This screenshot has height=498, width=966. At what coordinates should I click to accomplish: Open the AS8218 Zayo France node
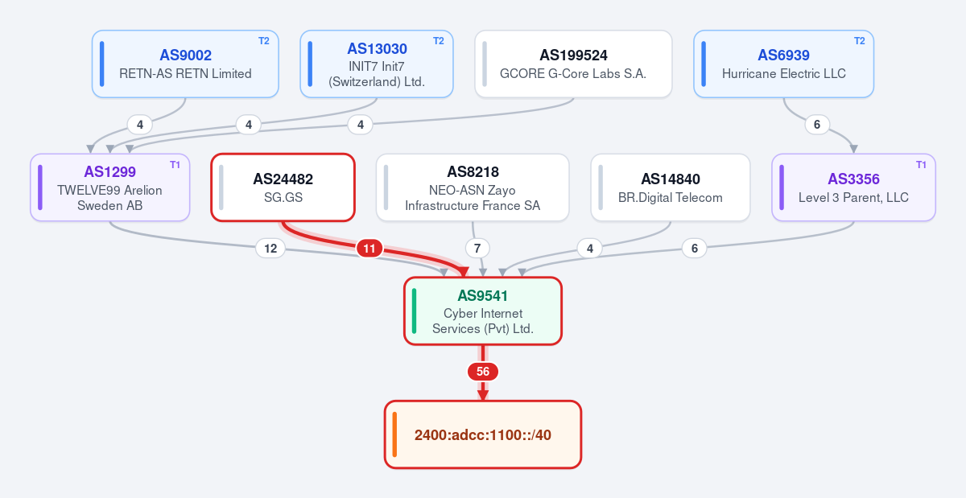tap(473, 187)
